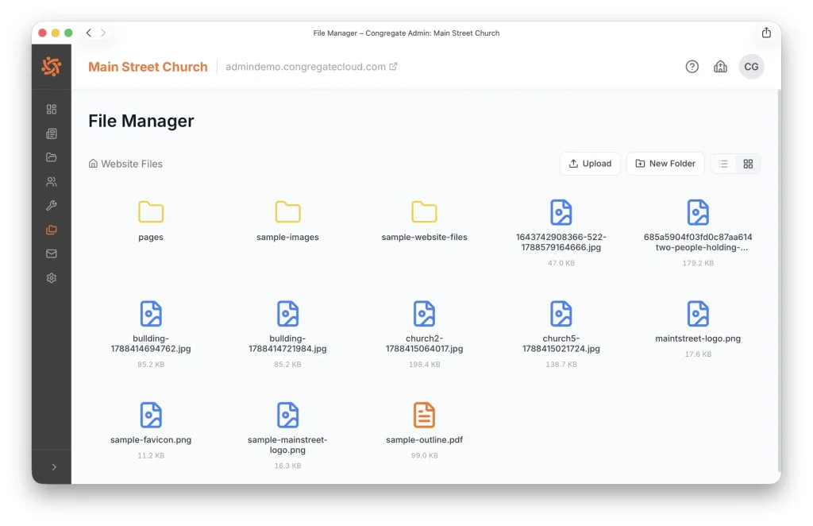
Task: Open the sample-website-files folder
Action: point(424,221)
